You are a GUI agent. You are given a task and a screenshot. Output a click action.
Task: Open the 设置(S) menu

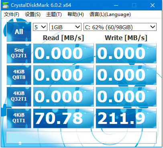(x=33, y=14)
